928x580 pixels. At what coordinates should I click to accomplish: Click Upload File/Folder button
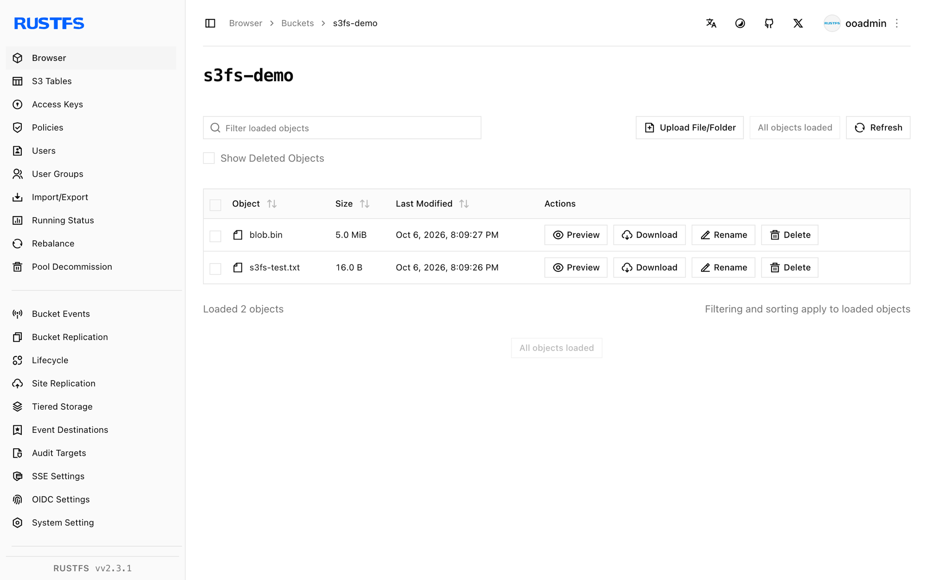point(690,128)
